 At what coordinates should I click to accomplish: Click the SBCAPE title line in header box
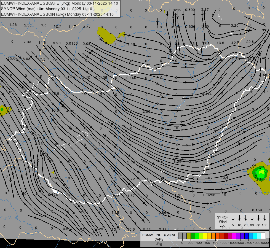coord(60,3)
